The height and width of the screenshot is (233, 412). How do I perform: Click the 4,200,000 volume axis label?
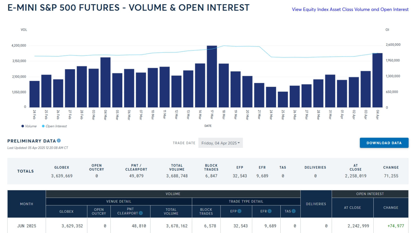[19, 46]
